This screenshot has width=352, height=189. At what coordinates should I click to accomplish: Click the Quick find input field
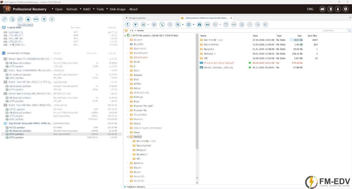point(335,30)
